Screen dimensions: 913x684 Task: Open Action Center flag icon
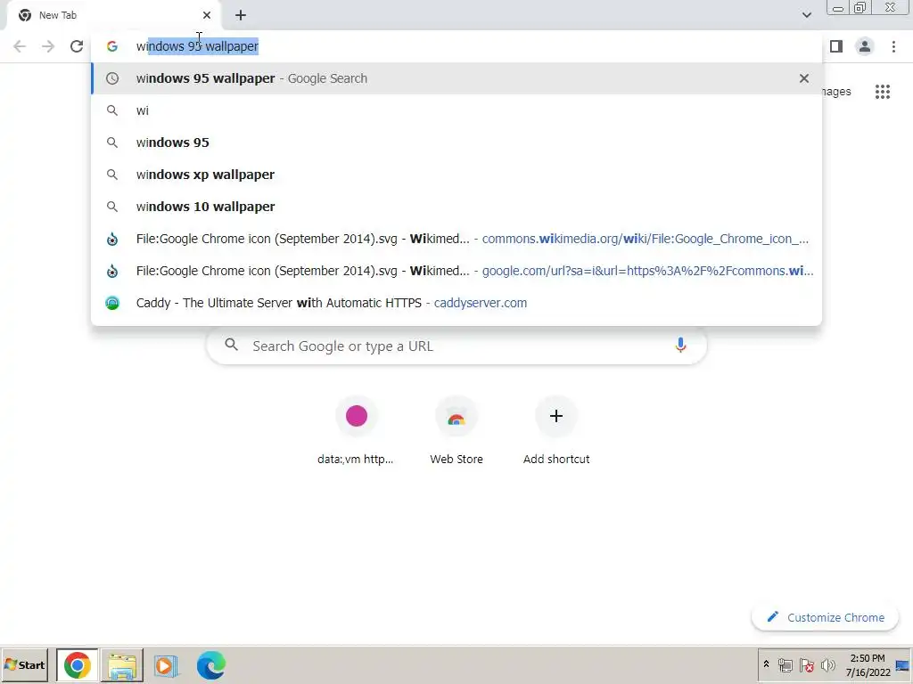pyautogui.click(x=806, y=665)
